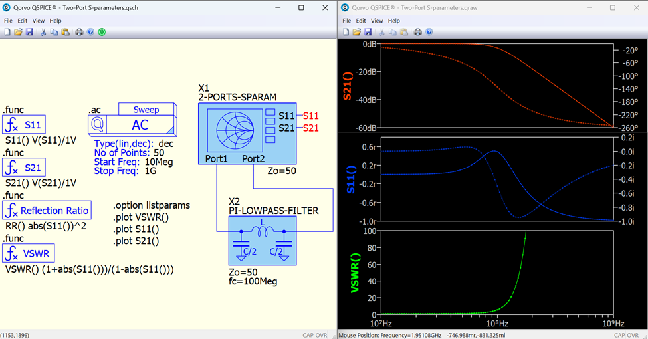
Task: Click the .plot VSWR() directive text
Action: tap(142, 217)
